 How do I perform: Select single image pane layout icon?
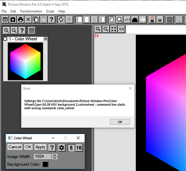coord(86,20)
